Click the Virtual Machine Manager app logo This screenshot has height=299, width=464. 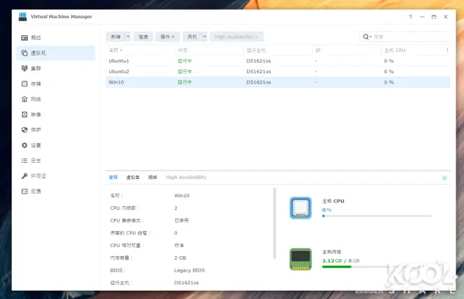(22, 17)
